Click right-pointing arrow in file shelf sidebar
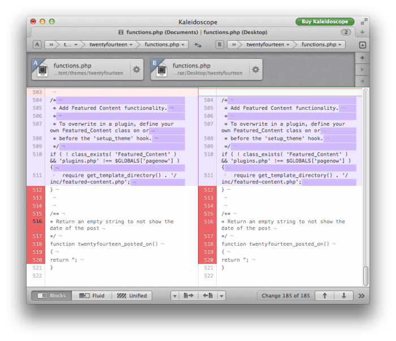 click(x=363, y=69)
